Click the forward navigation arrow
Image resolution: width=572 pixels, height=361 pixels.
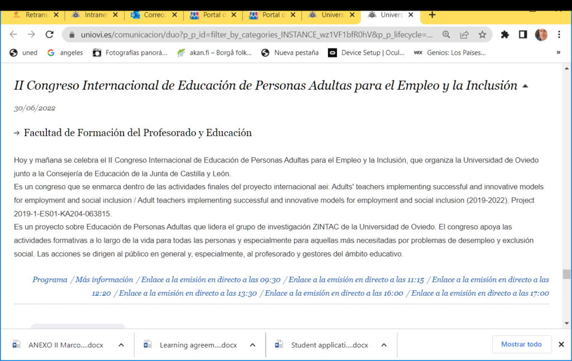pos(31,35)
